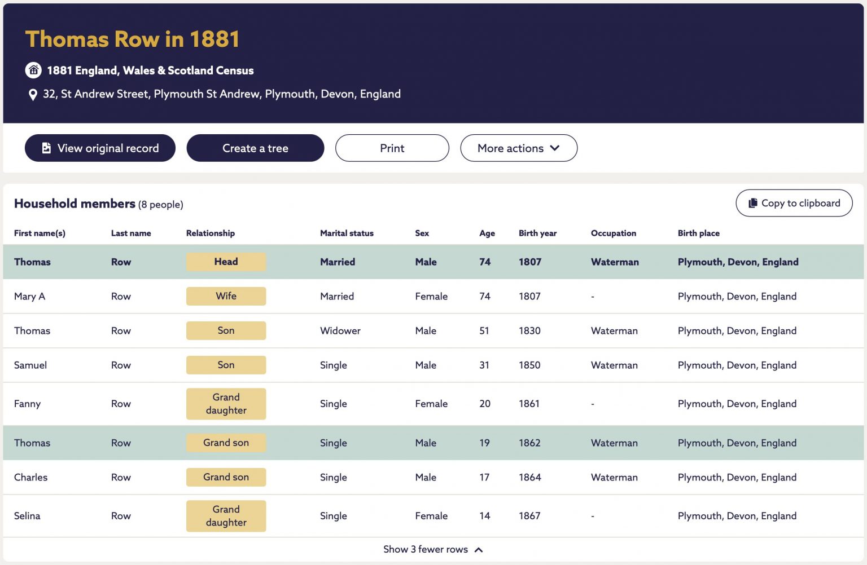
Task: Click Create a tree button
Action: point(255,148)
